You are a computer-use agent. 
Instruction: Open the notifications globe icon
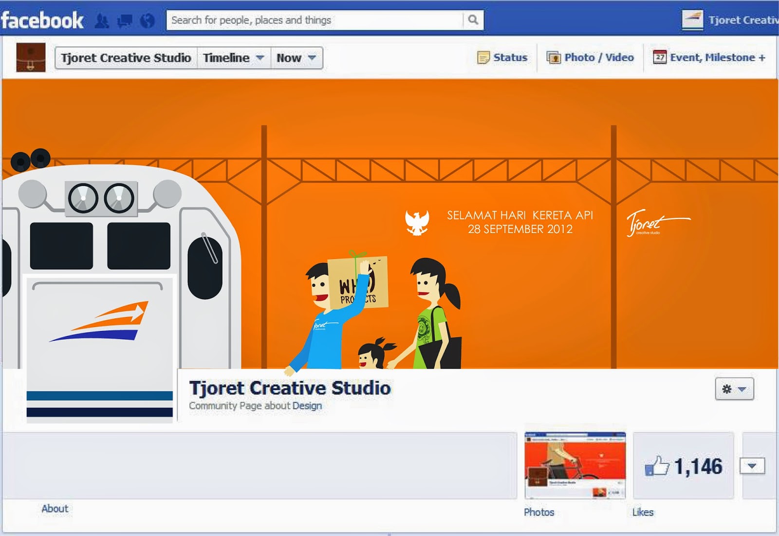point(147,20)
